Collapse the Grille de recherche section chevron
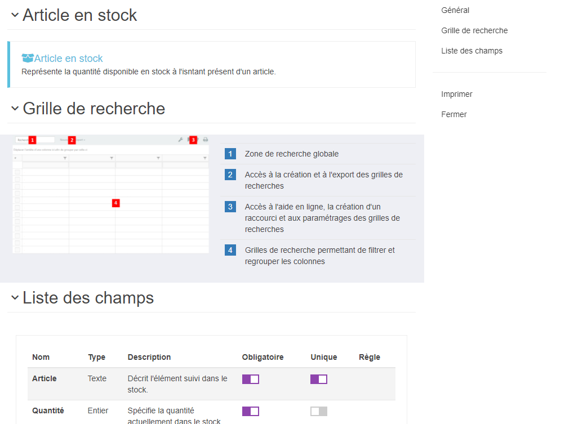The height and width of the screenshot is (424, 565). click(x=15, y=108)
